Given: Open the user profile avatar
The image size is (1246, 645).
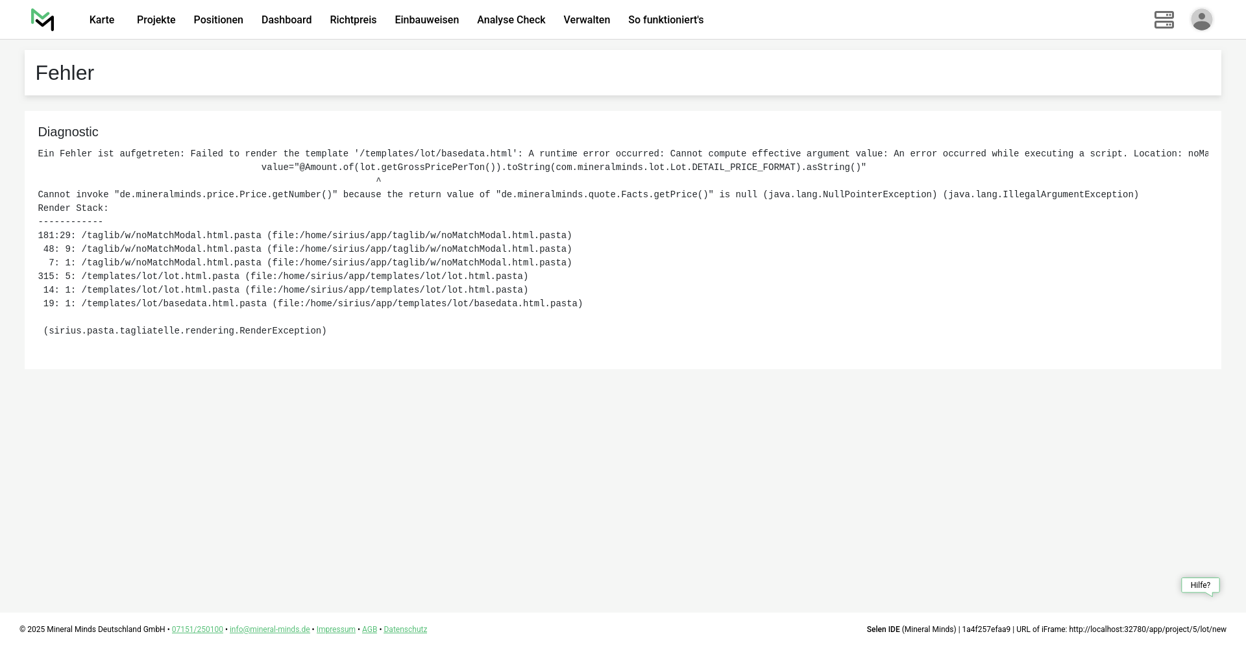Looking at the screenshot, I should tap(1201, 19).
